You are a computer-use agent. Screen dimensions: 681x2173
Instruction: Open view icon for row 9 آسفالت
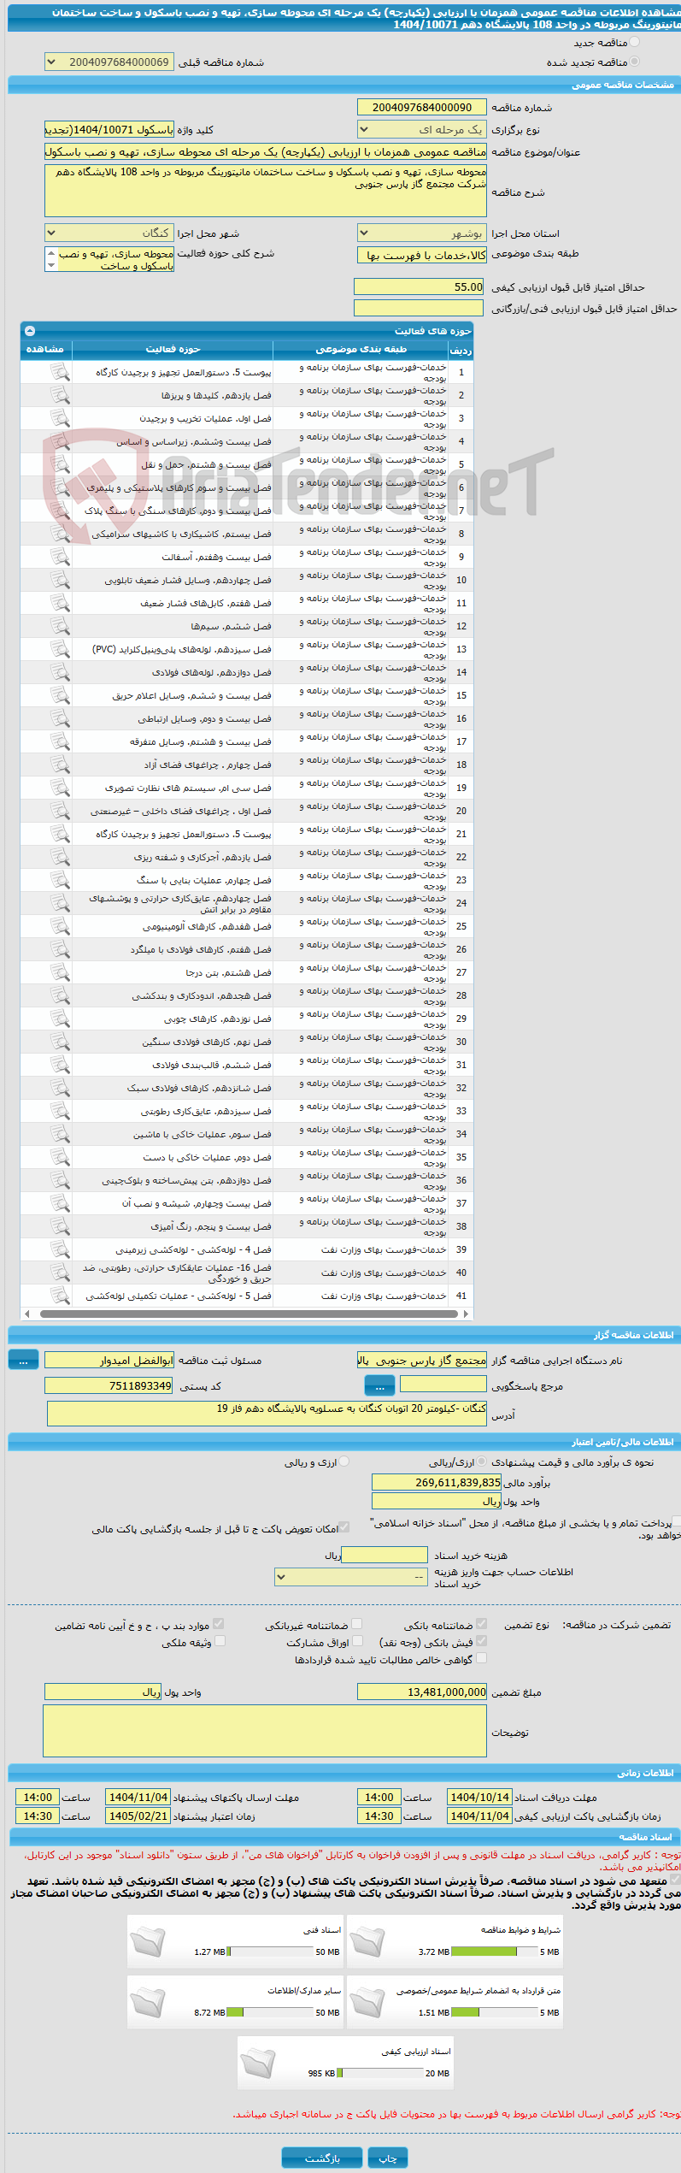[x=59, y=557]
